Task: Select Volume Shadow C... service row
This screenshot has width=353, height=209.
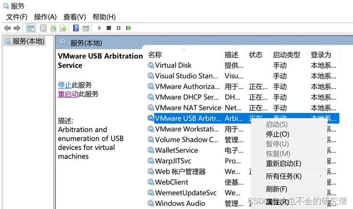Action: pos(199,140)
